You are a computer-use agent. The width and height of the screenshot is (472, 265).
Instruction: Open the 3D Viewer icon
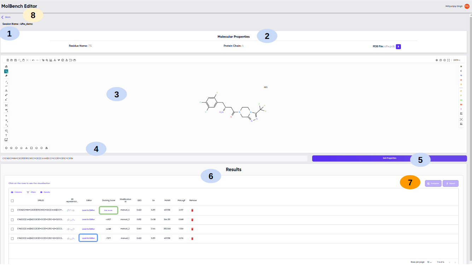click(75, 60)
